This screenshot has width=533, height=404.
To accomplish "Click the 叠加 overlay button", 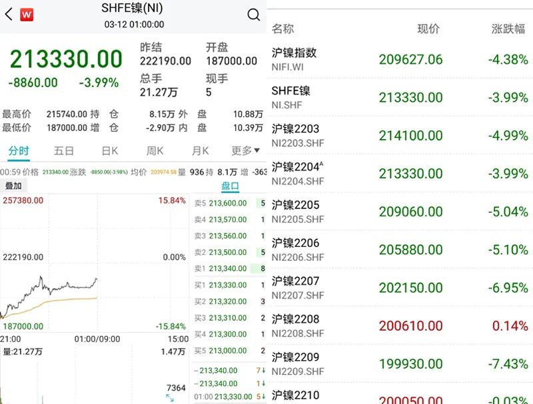I will click(x=13, y=186).
